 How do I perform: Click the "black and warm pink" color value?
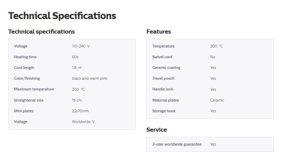click(89, 78)
